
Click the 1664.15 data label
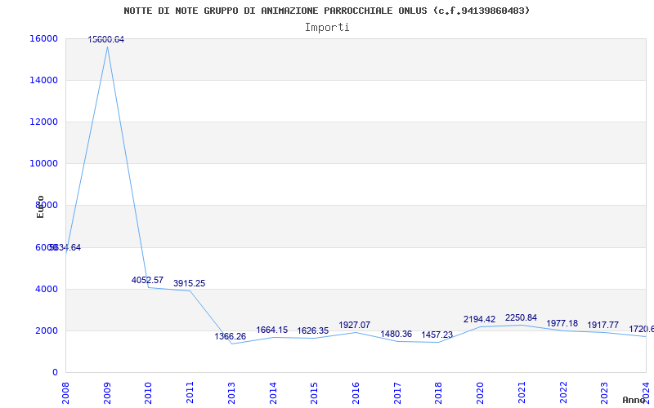[x=272, y=330]
